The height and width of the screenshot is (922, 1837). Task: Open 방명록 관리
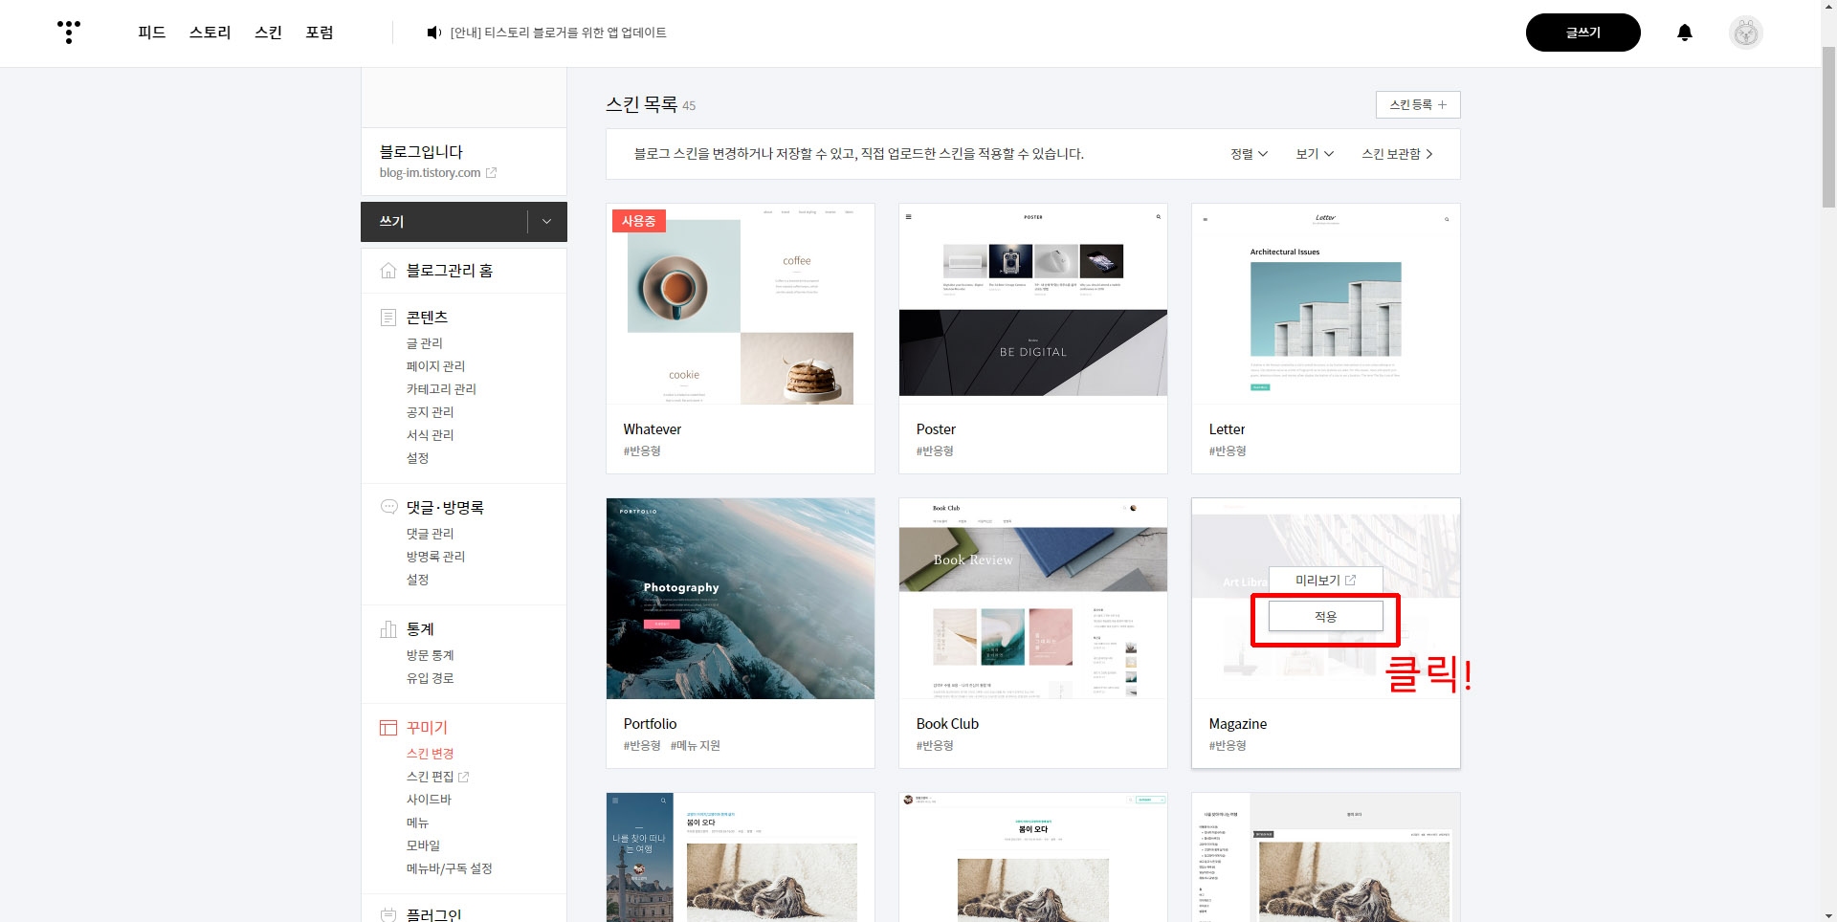point(435,557)
